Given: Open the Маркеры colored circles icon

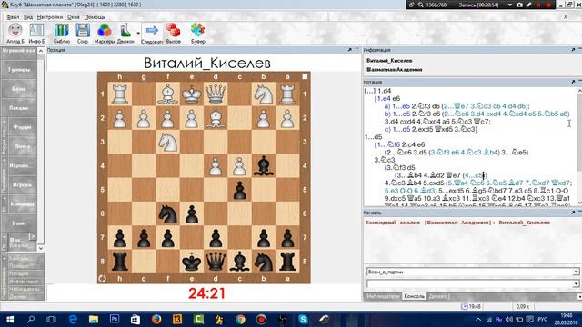Looking at the screenshot, I should click(105, 33).
